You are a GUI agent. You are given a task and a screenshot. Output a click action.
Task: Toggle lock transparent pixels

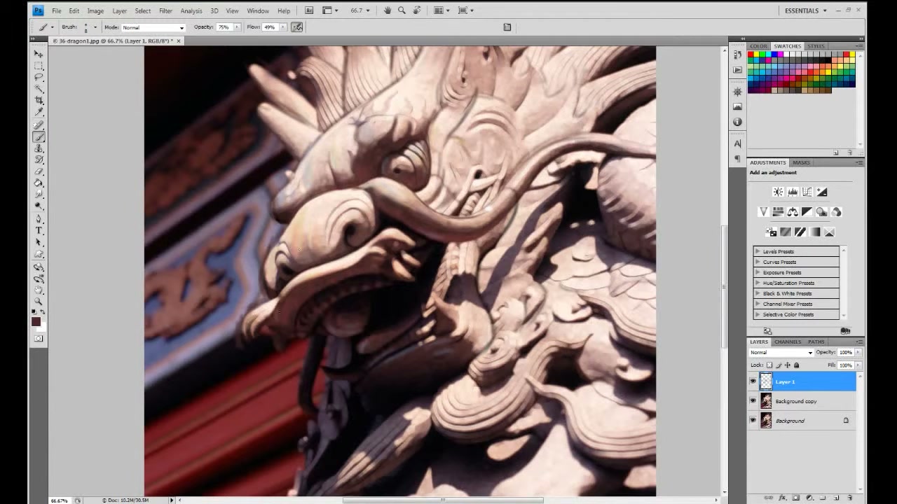769,365
